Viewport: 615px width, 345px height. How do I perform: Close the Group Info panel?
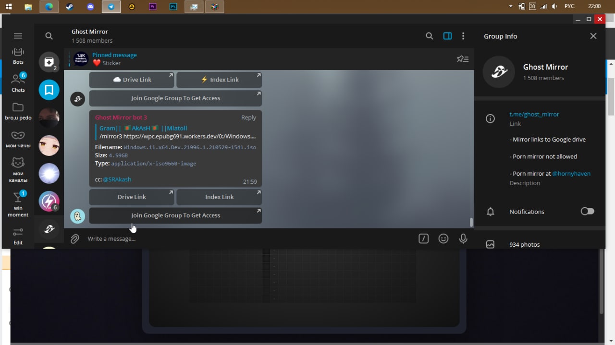tap(593, 36)
